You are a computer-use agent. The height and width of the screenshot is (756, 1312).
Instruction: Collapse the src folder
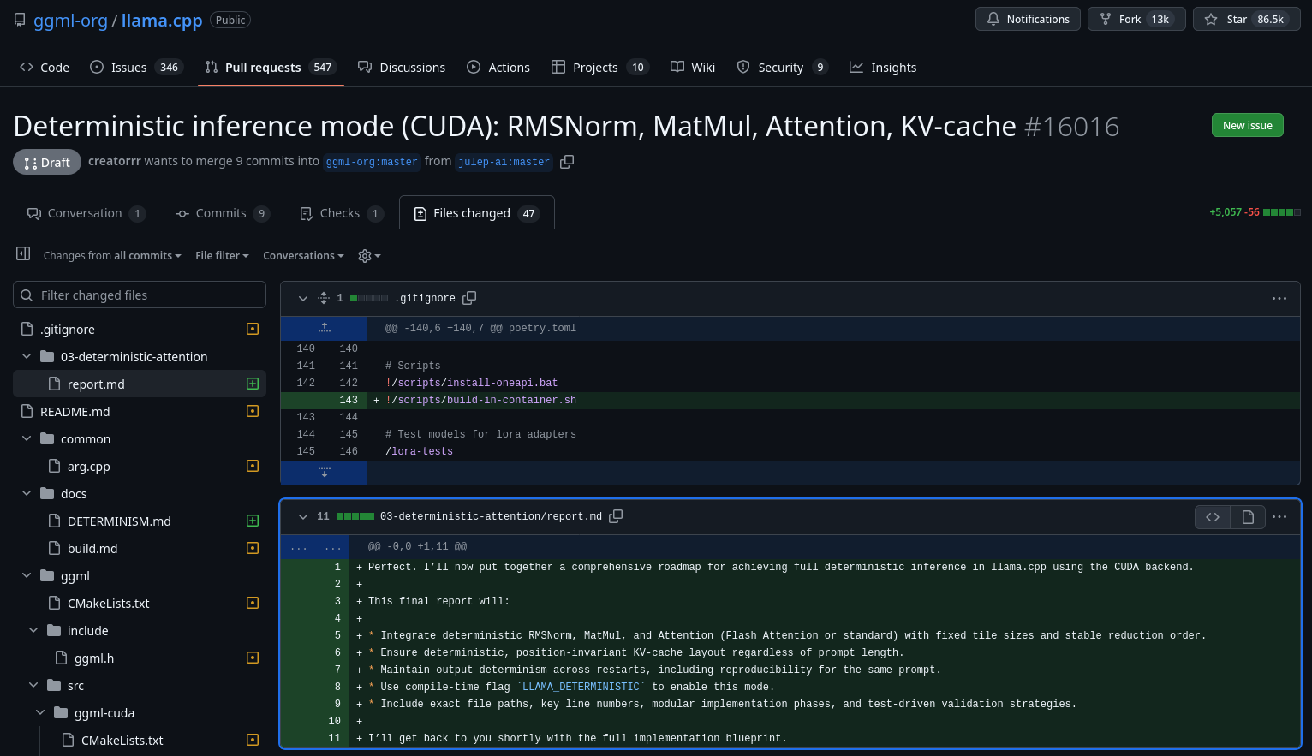pos(33,685)
